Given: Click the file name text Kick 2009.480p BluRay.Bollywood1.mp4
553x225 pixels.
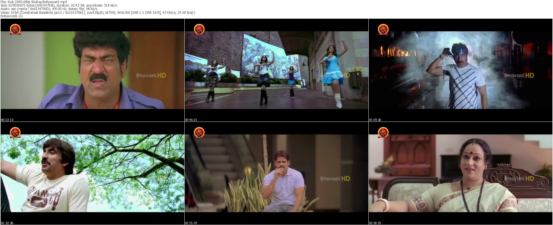Looking at the screenshot, I should [37, 2].
